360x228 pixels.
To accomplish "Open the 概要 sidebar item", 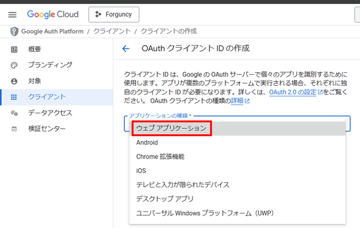I will tap(57, 49).
